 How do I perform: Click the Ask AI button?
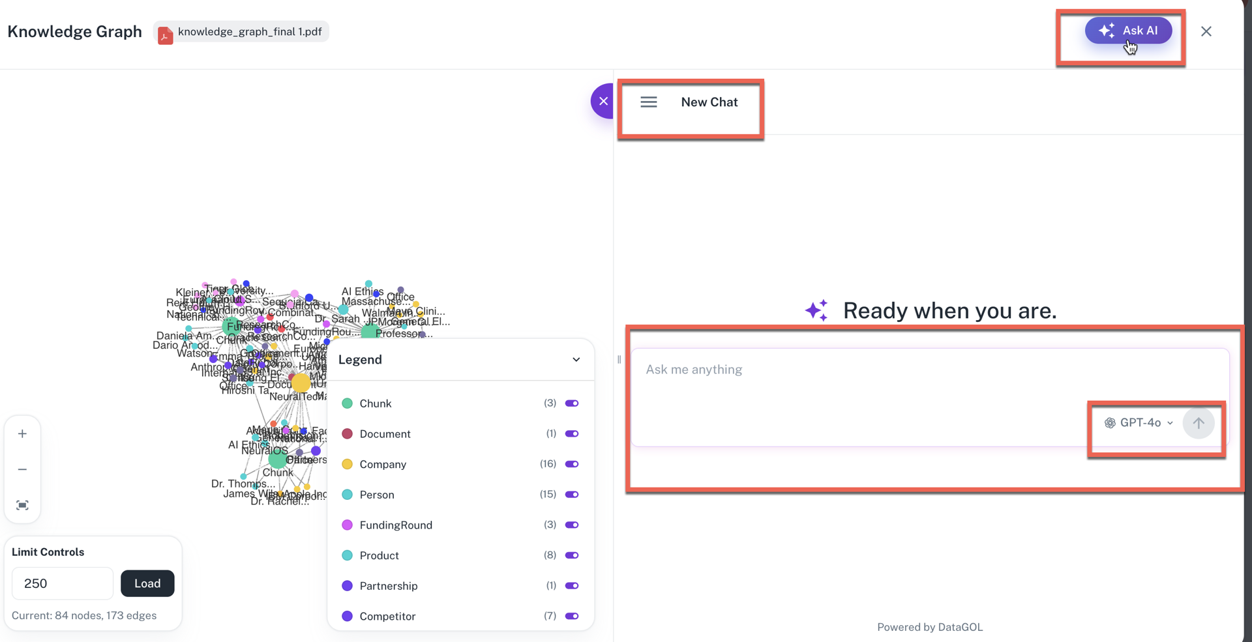click(1128, 31)
